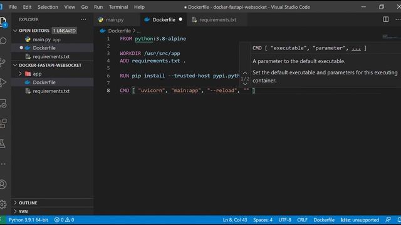Show previous signature in parameter hint

245,73
